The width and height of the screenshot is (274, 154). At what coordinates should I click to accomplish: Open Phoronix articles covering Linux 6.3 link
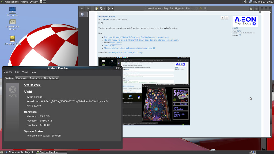click(130, 48)
